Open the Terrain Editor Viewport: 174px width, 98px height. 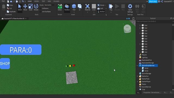tap(60, 7)
